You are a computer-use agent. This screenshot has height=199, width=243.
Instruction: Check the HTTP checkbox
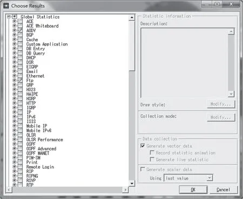point(20,103)
